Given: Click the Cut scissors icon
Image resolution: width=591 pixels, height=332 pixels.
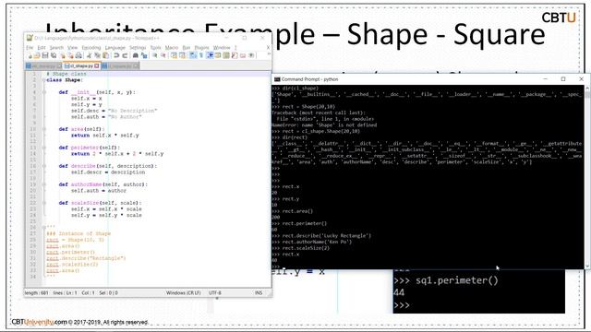Looking at the screenshot, I should 90,55.
